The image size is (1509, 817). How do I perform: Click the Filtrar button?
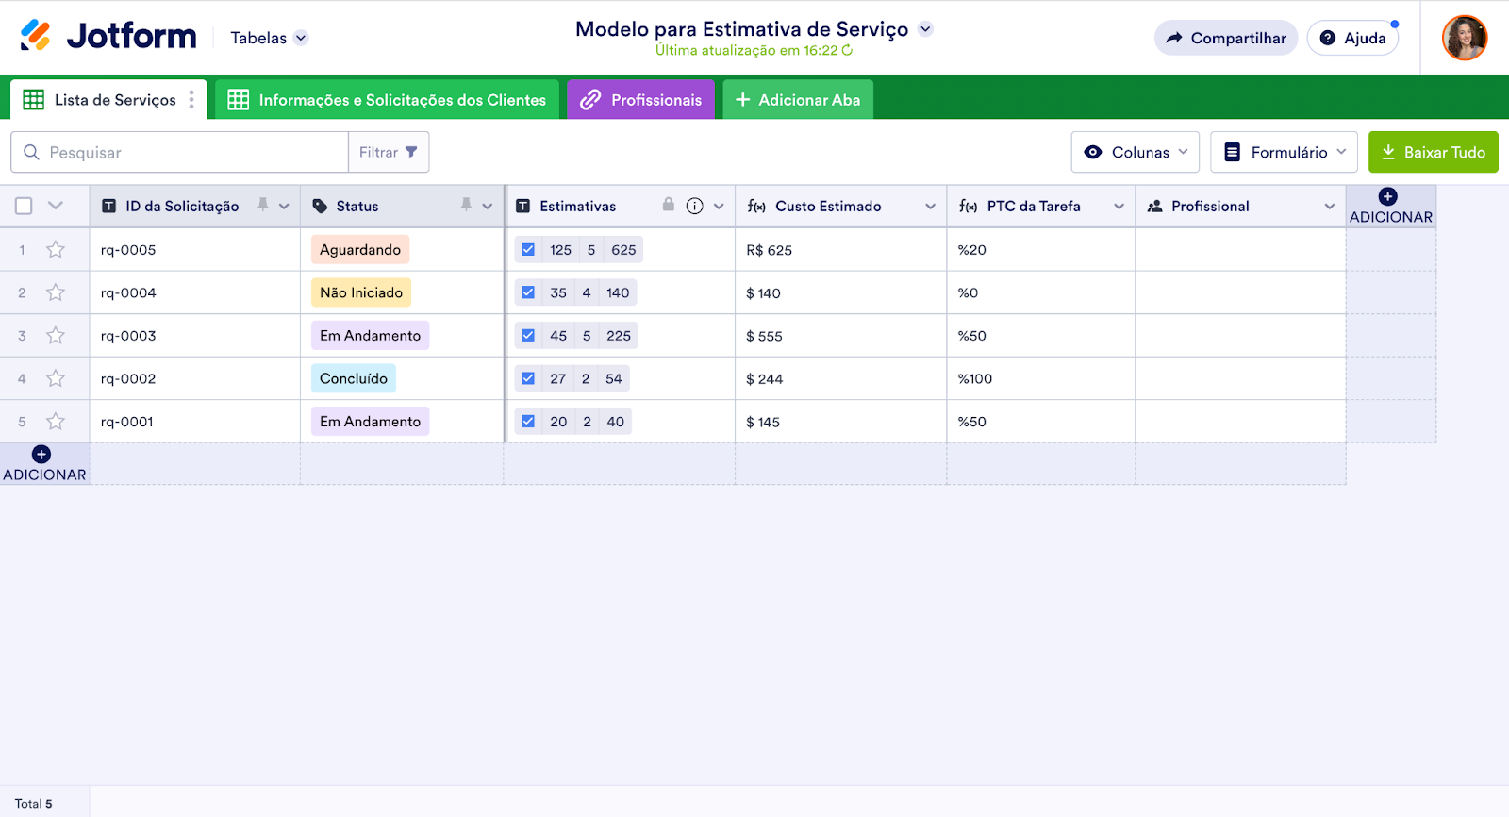(x=389, y=152)
